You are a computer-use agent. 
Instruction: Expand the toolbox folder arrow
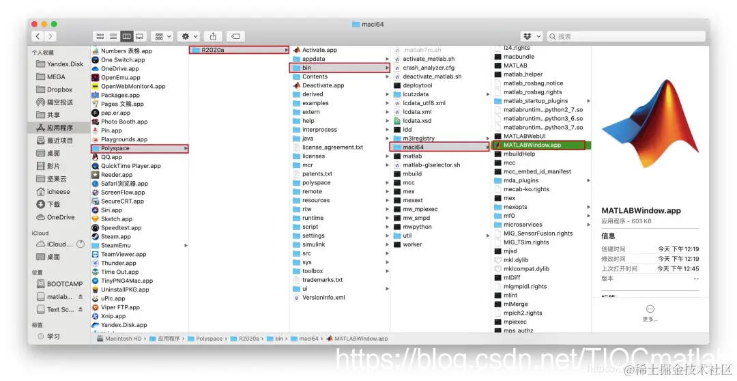pyautogui.click(x=388, y=271)
